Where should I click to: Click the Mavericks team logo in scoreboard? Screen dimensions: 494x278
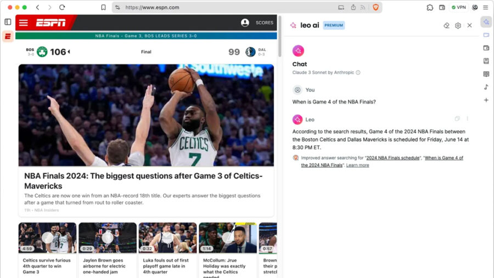pyautogui.click(x=250, y=52)
